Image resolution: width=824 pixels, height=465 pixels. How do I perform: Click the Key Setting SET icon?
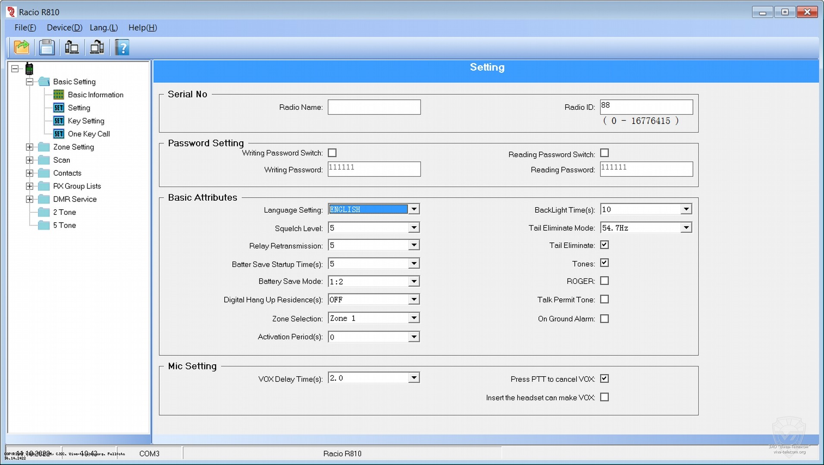(59, 121)
